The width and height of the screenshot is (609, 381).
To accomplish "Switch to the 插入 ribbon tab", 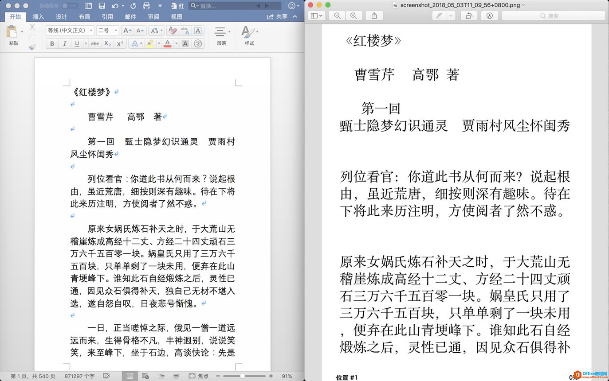I will [x=38, y=16].
